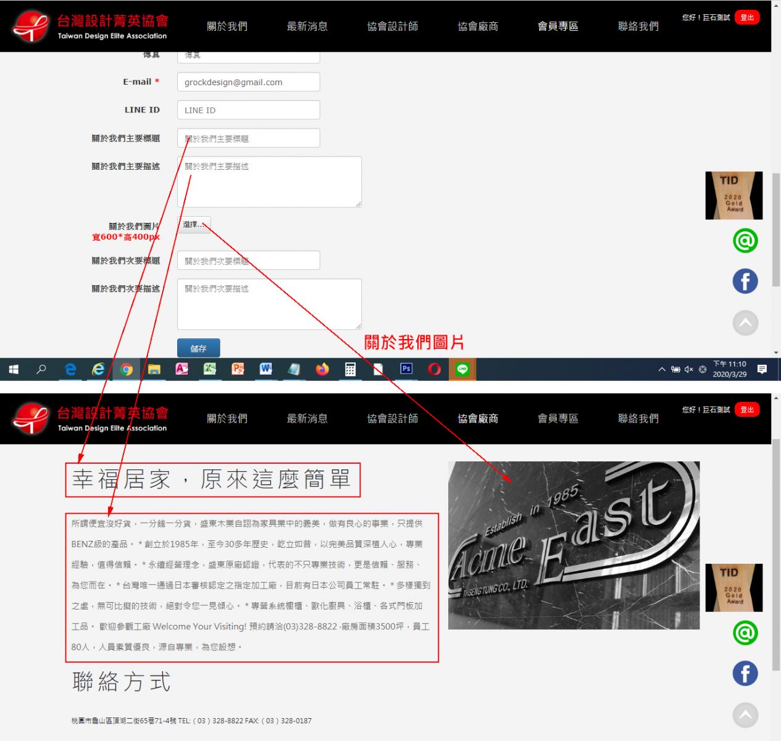781x741 pixels.
Task: Click the volume muted tray icon
Action: (x=689, y=369)
